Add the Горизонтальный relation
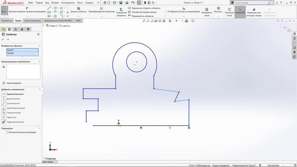The width and height of the screenshot is (297, 167). click(x=13, y=94)
